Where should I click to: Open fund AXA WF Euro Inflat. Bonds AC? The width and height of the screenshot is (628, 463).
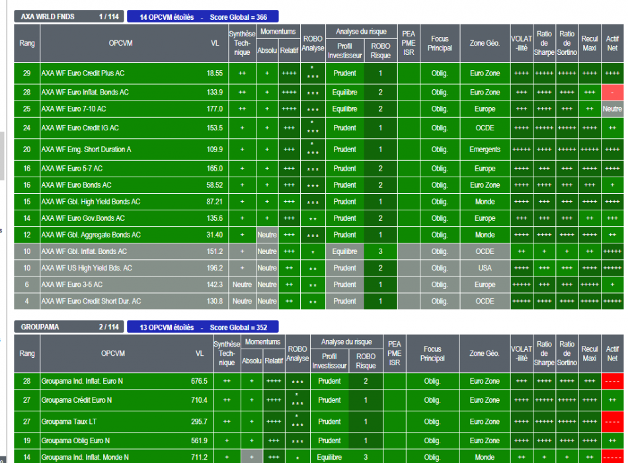(85, 92)
